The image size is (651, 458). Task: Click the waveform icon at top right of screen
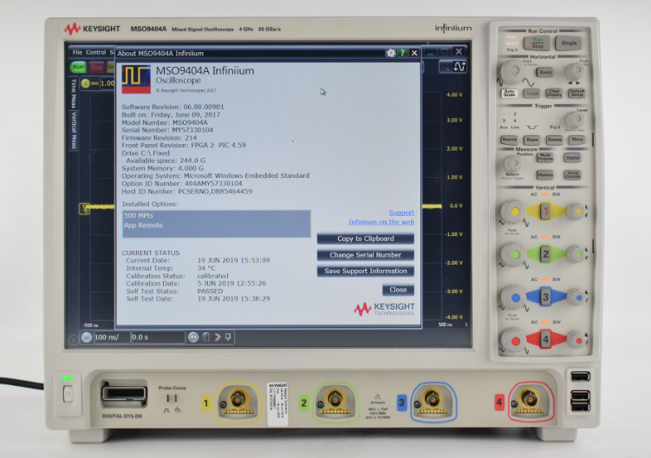[x=459, y=65]
